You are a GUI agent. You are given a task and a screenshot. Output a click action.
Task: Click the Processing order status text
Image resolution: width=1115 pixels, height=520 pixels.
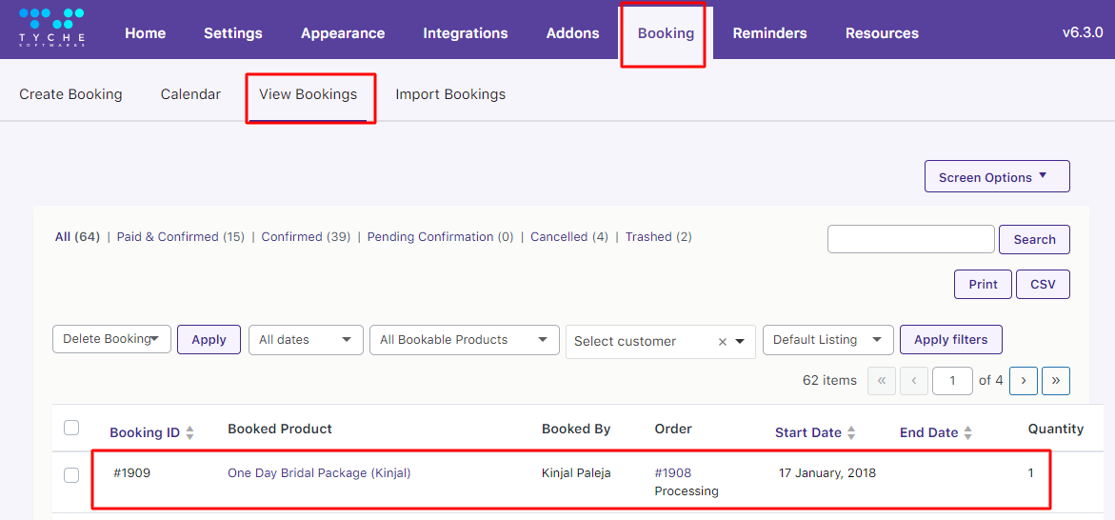click(x=687, y=490)
